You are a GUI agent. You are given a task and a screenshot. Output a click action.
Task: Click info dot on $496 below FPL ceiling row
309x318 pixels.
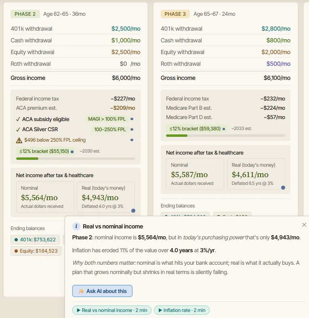[132, 140]
